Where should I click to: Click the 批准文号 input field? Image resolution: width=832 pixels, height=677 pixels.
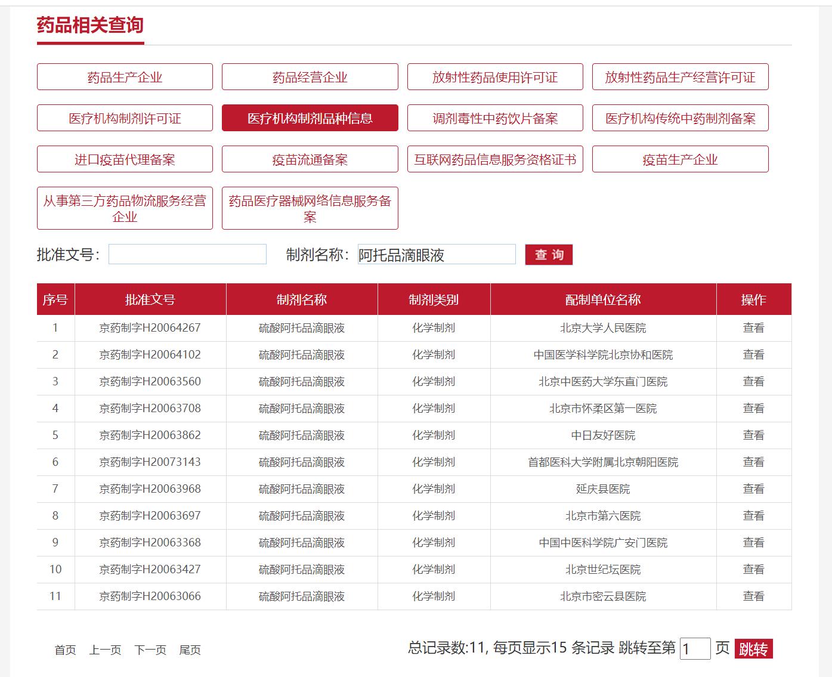187,254
